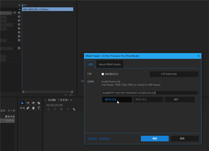209x151 pixels.
Task: Select the Slip tool
Action: [x=22, y=108]
